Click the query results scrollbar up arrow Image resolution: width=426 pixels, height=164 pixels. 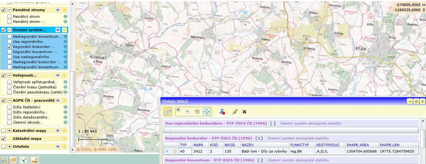click(423, 121)
